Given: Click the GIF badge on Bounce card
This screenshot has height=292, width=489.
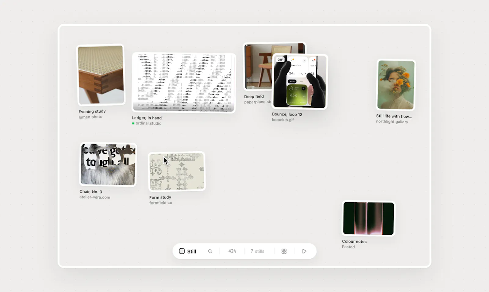Looking at the screenshot, I should 280,59.
